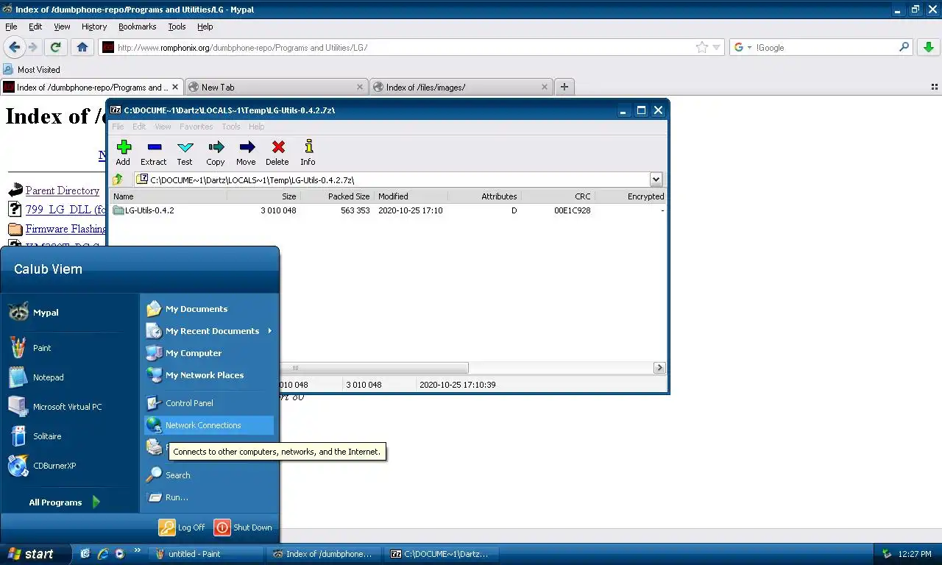Click the Windows start button

click(35, 554)
